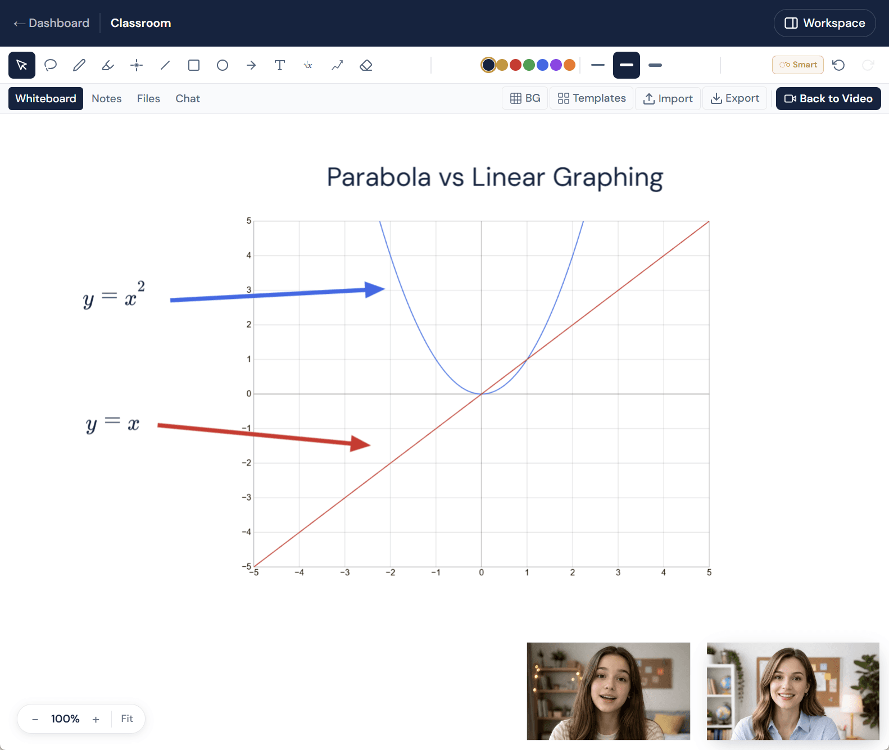Pick the gold color swatch
The image size is (889, 750).
point(502,65)
